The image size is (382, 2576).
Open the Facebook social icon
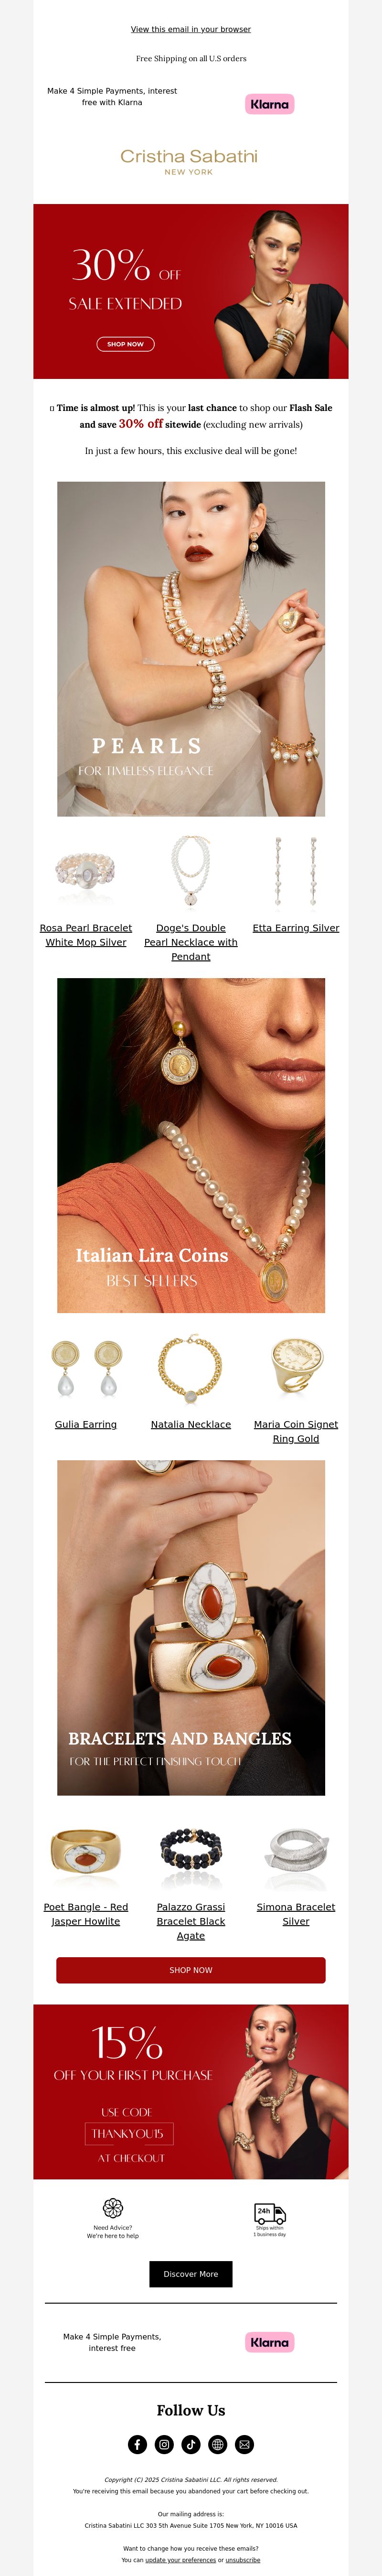pyautogui.click(x=138, y=2444)
